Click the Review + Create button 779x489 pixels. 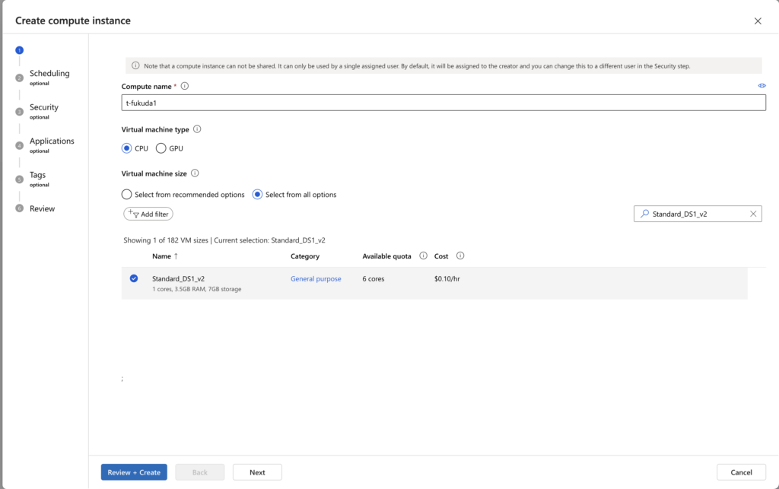pyautogui.click(x=134, y=472)
